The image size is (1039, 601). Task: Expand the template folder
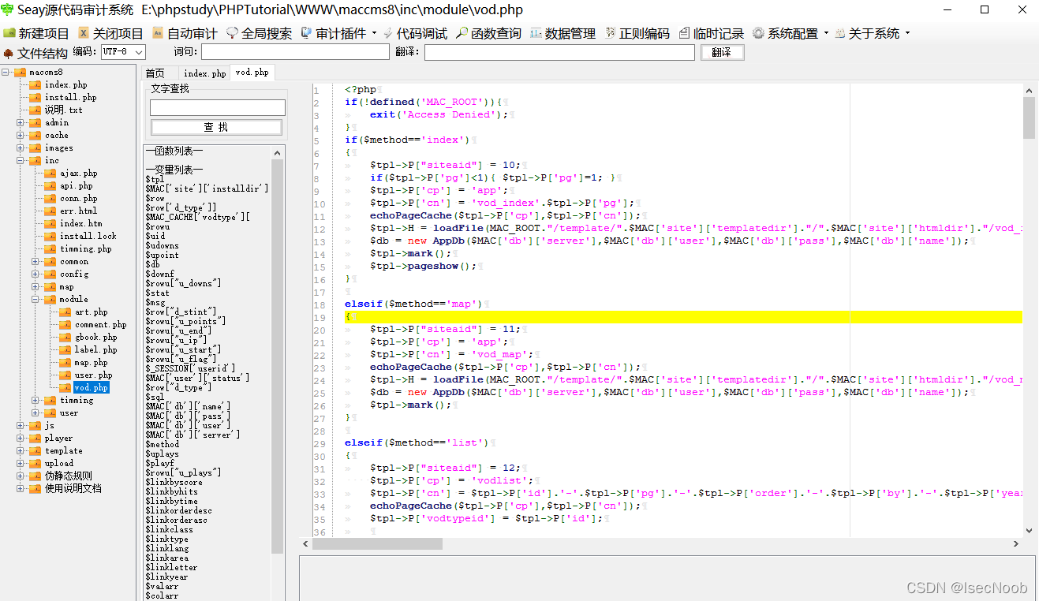21,450
